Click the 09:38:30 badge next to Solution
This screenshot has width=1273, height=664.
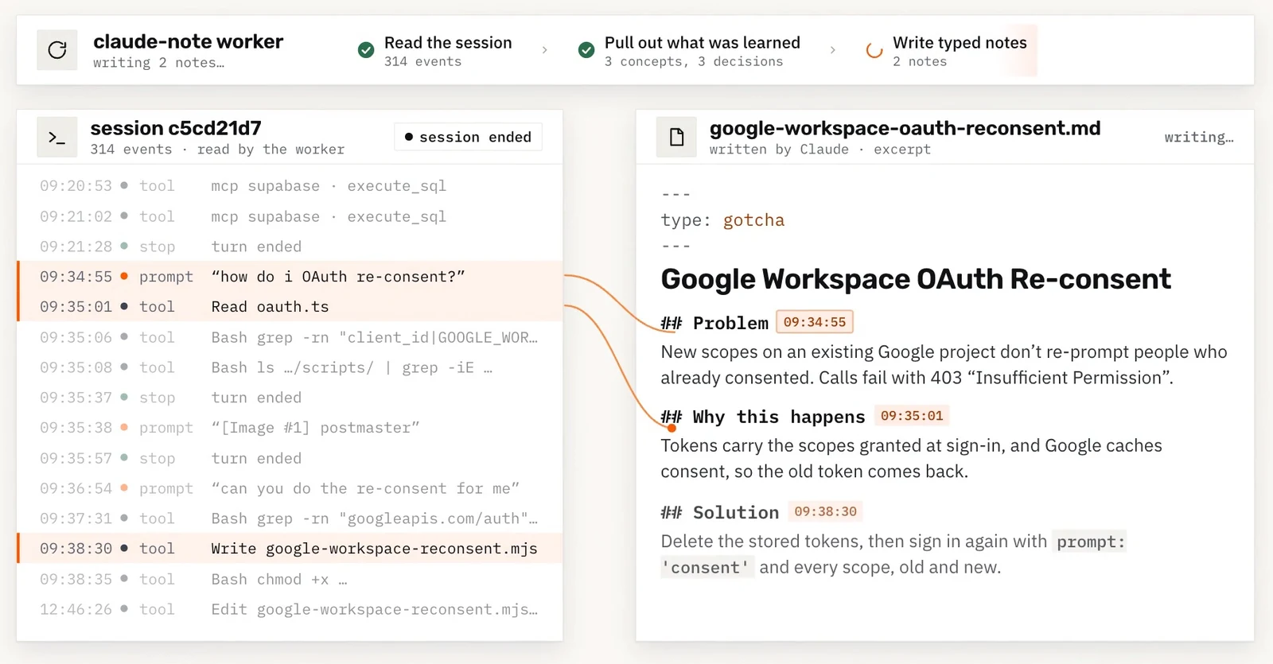tap(825, 511)
